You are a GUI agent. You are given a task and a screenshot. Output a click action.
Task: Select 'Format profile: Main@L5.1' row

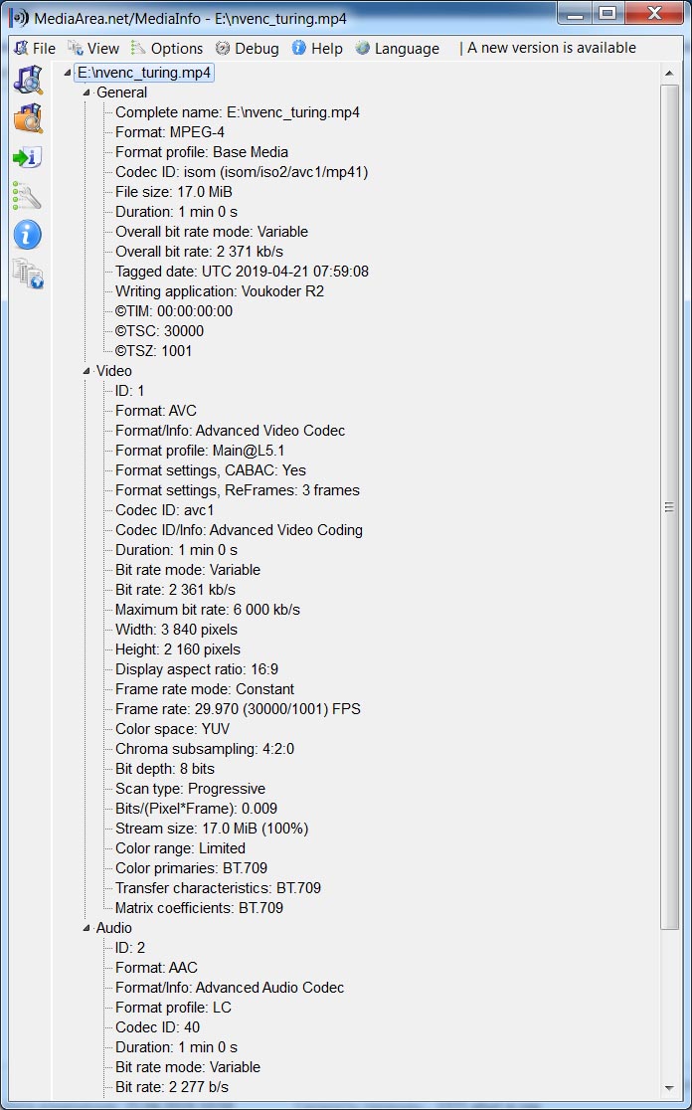click(x=200, y=451)
